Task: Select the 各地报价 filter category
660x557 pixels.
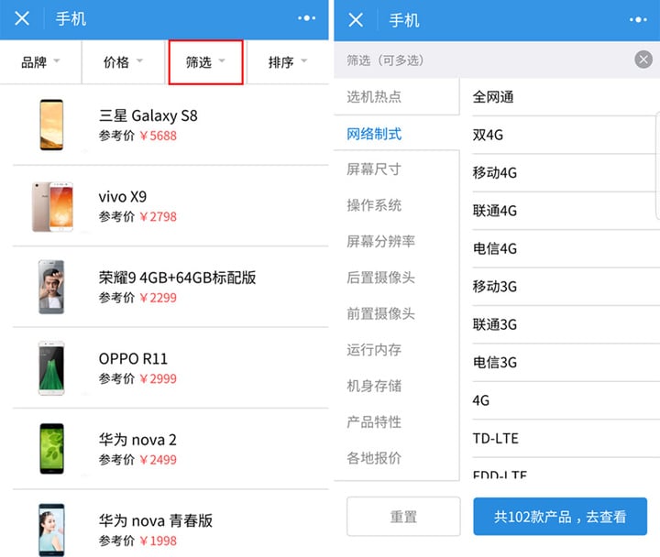Action: 397,458
